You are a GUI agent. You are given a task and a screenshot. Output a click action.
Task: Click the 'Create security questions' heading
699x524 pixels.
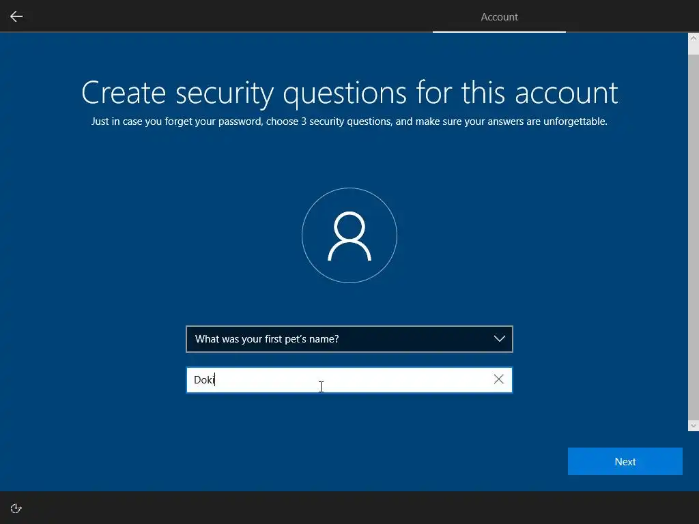pos(349,93)
